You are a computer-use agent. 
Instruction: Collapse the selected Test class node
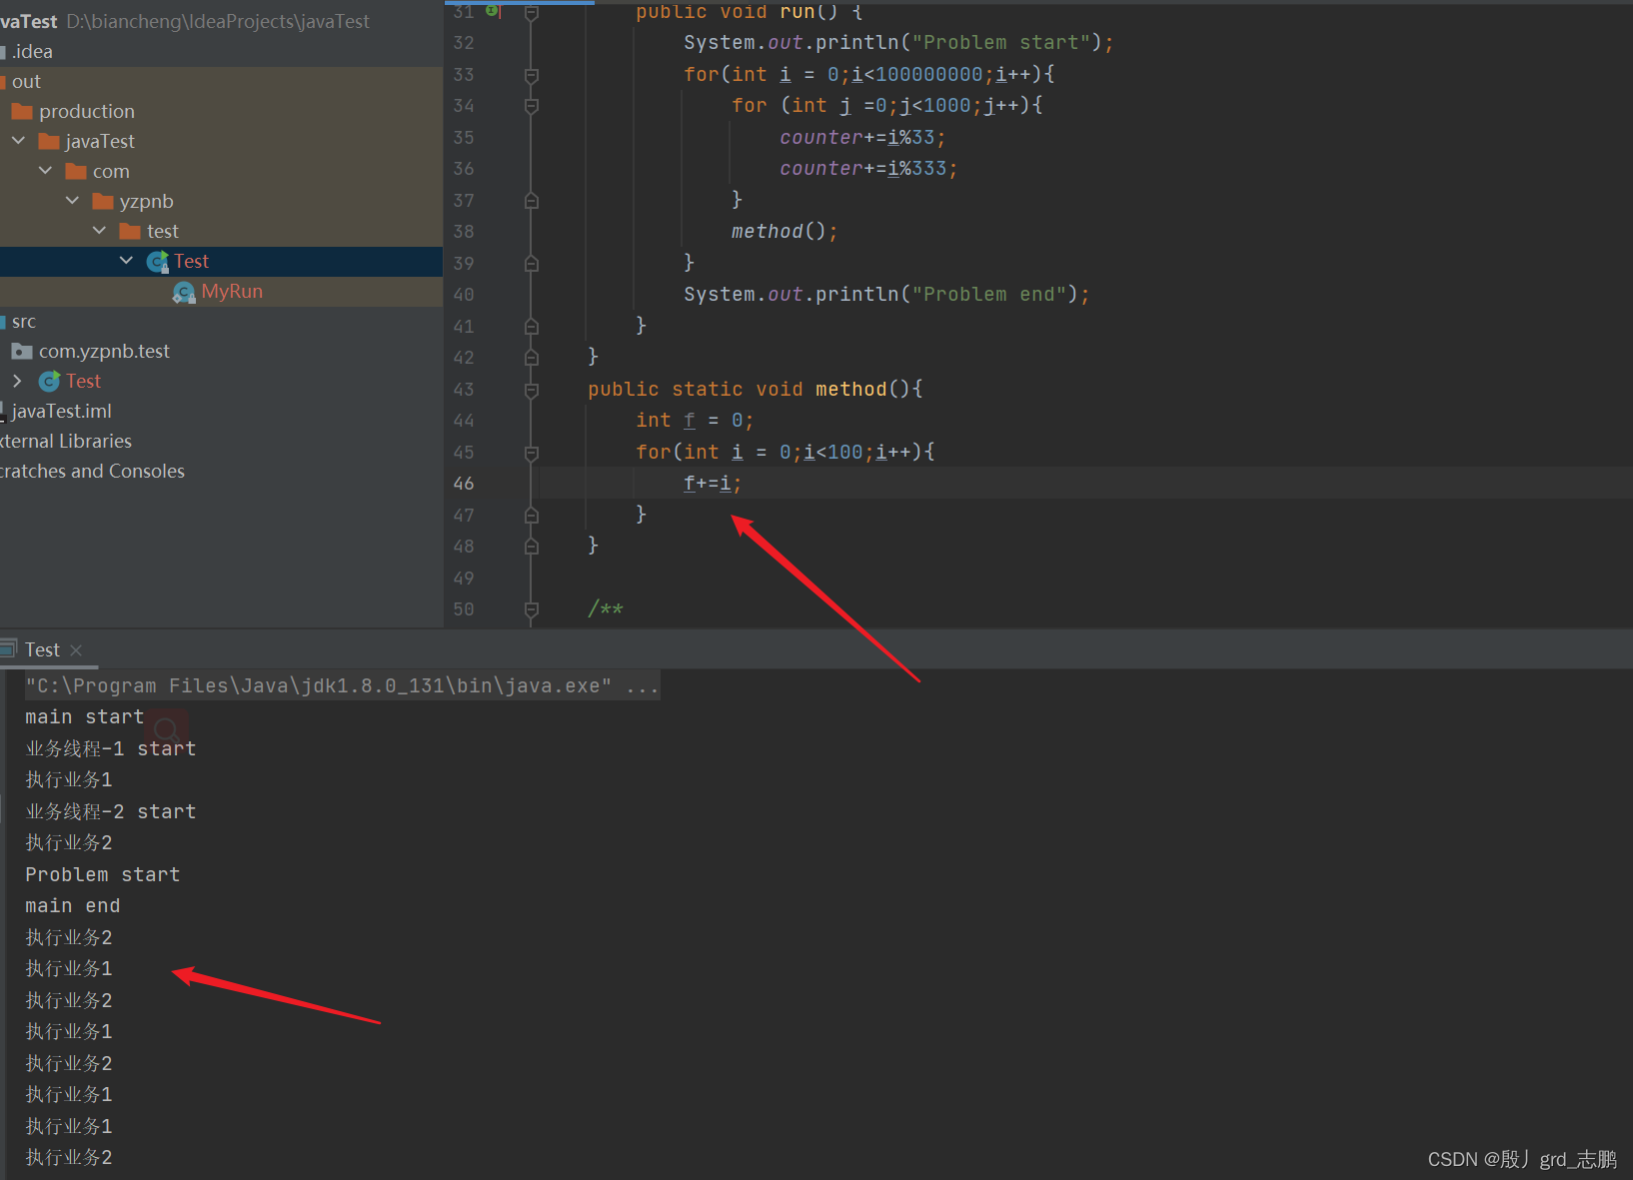(x=126, y=261)
